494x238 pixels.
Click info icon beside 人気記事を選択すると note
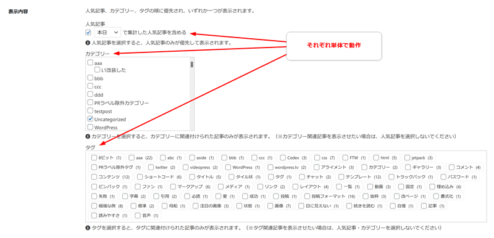[88, 43]
